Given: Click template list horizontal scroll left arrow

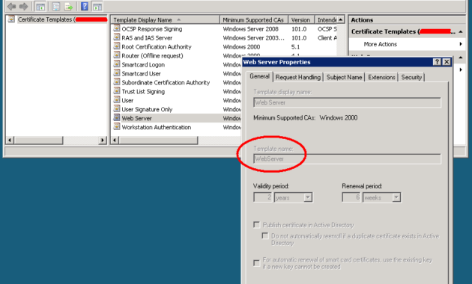Looking at the screenshot, I should click(115, 140).
